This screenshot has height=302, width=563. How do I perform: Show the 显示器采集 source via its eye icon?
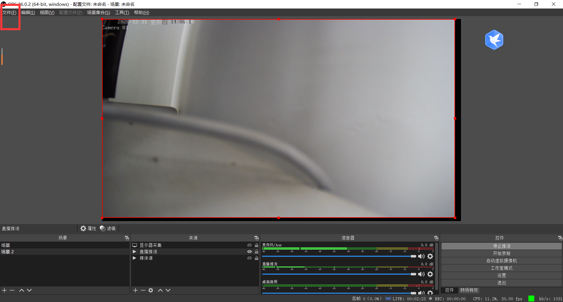250,245
